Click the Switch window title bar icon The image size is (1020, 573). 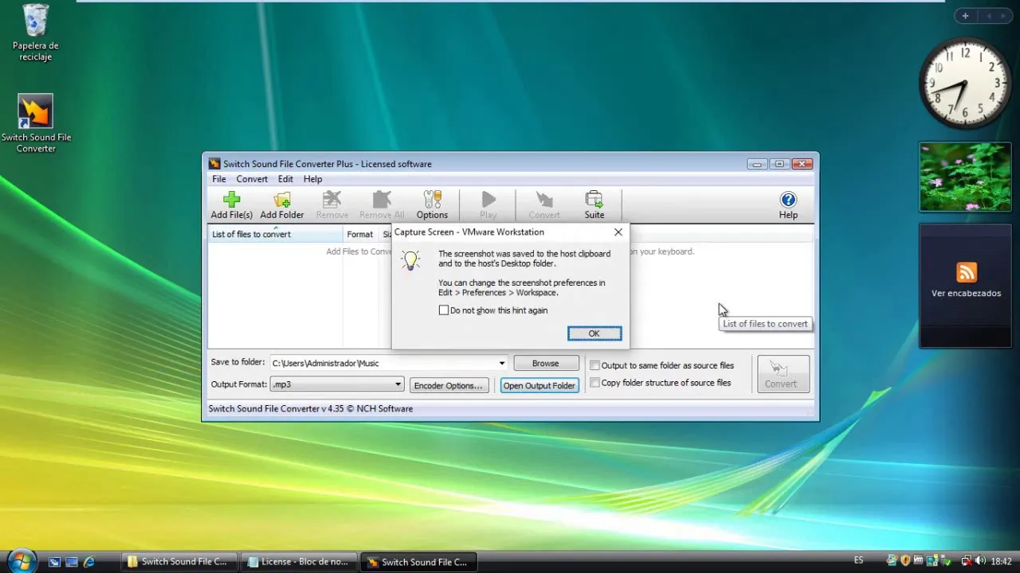click(214, 164)
